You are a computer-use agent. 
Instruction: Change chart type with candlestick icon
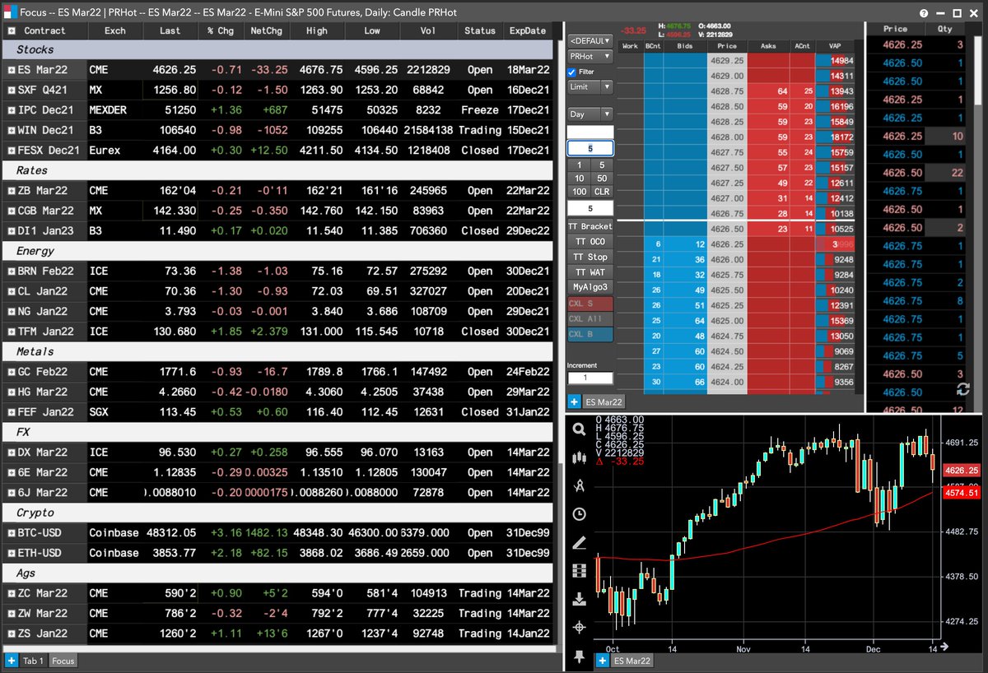tap(579, 457)
